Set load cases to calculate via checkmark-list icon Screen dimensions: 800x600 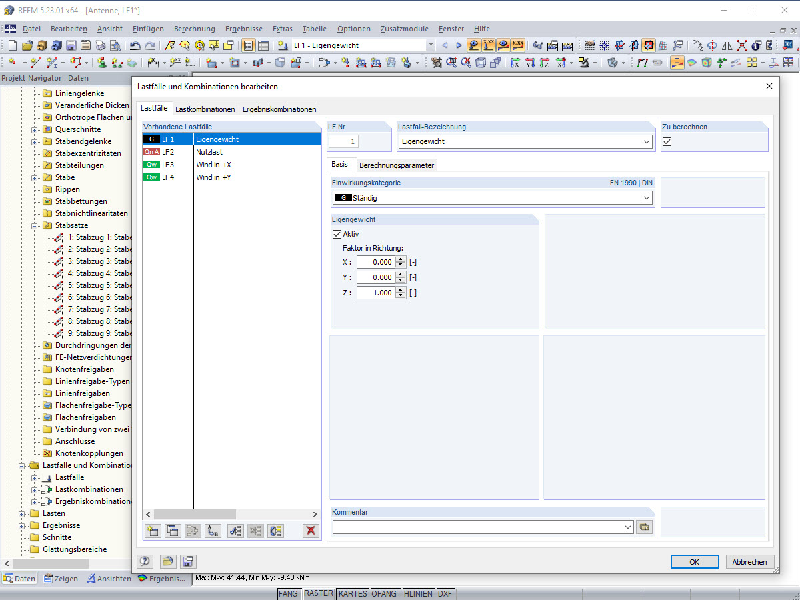235,531
